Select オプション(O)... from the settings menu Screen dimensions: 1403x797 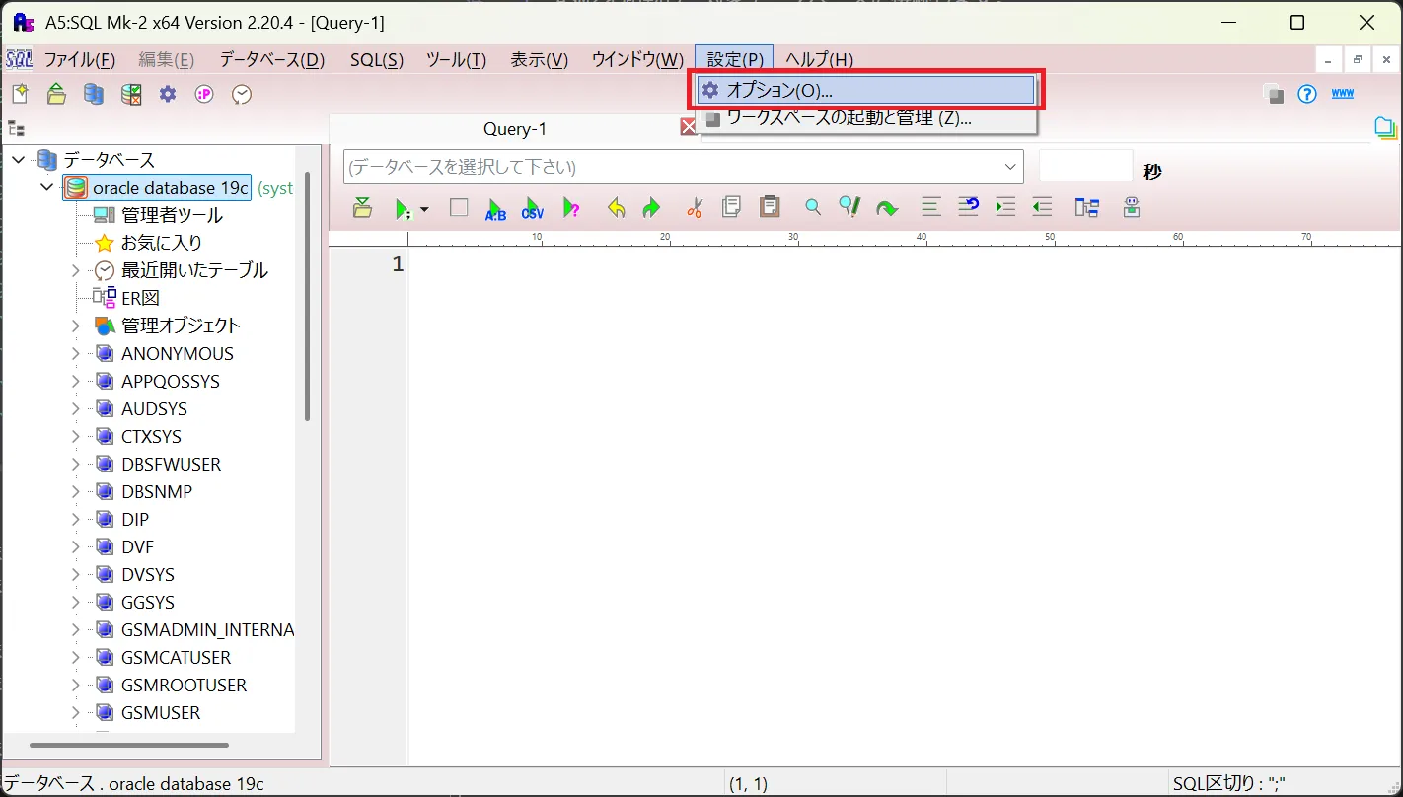click(865, 90)
